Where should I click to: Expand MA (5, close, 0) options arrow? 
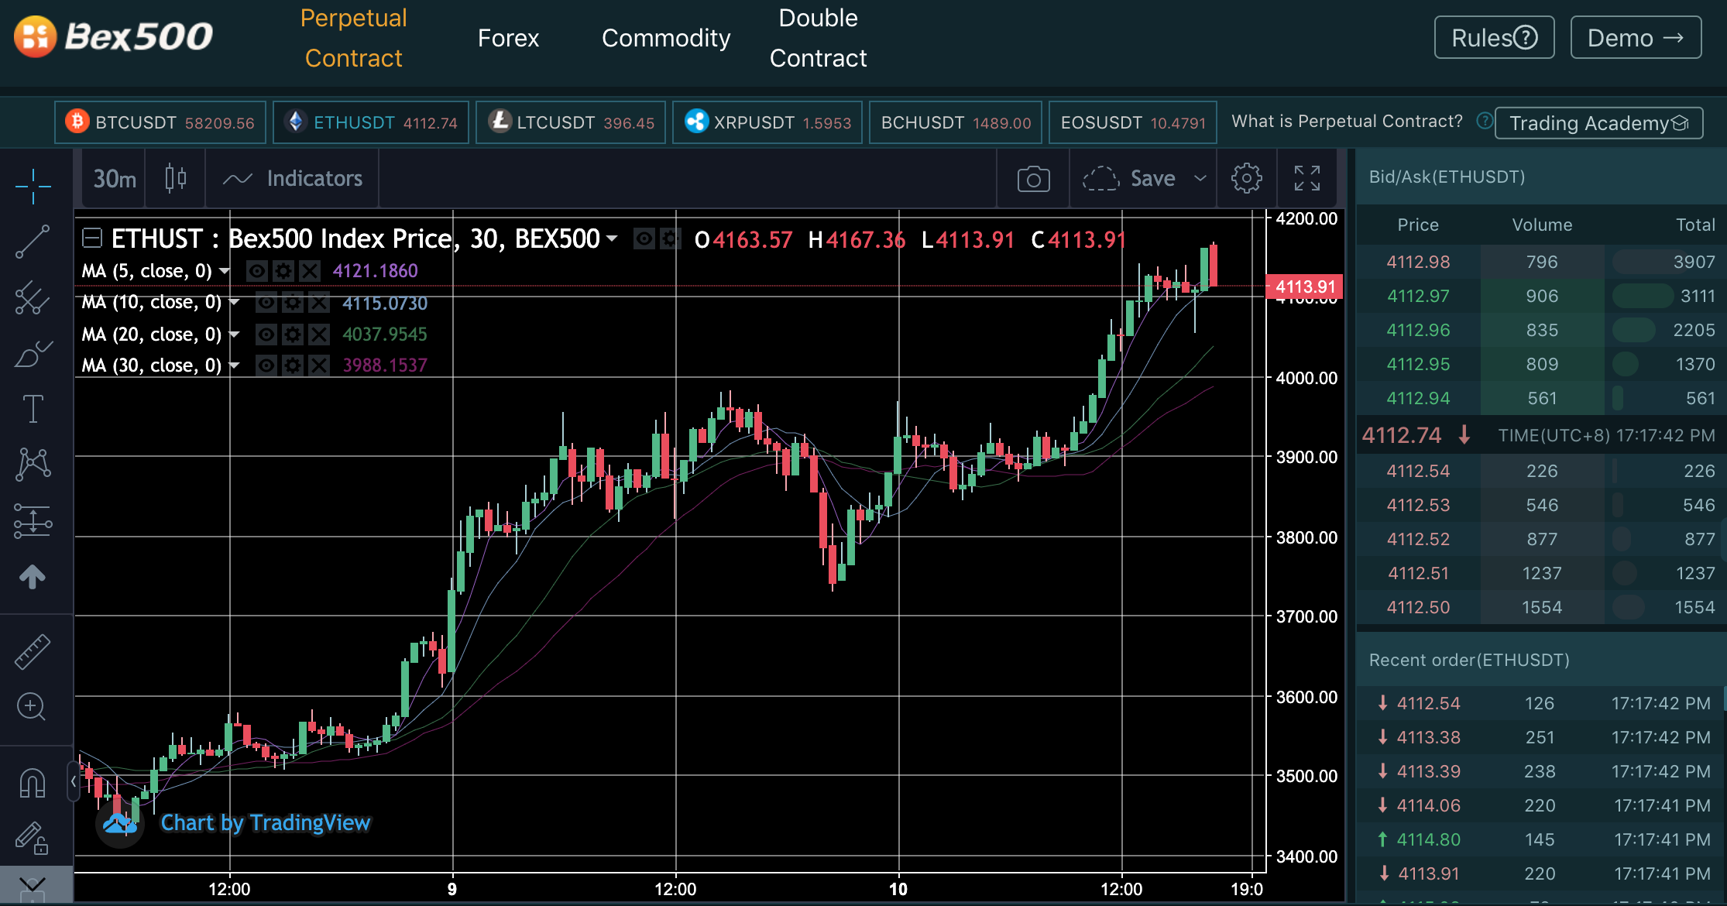[225, 271]
